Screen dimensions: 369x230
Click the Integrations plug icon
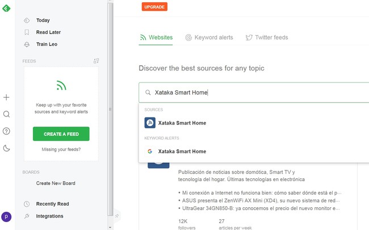(27, 216)
